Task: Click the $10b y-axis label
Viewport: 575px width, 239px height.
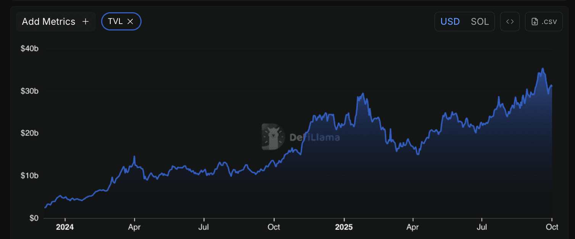Action: coord(29,176)
